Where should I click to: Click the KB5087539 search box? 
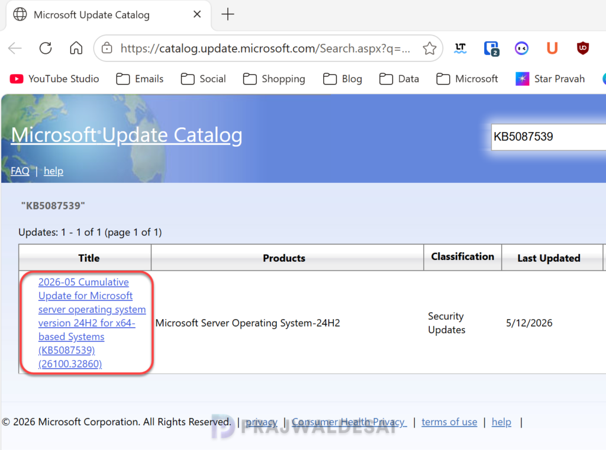click(549, 137)
